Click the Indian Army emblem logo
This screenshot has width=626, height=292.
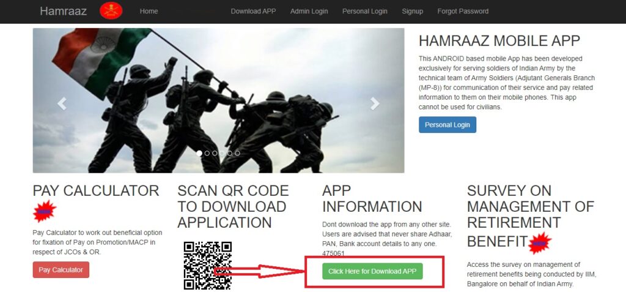point(111,11)
